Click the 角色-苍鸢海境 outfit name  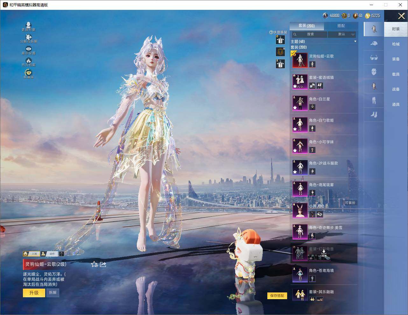pyautogui.click(x=321, y=271)
